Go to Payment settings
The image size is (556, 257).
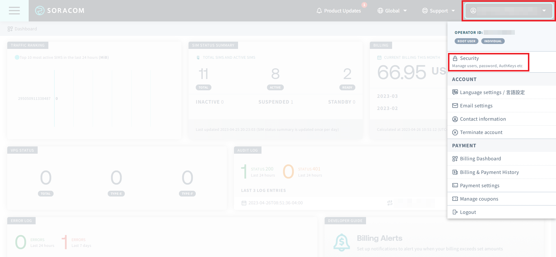click(x=480, y=186)
